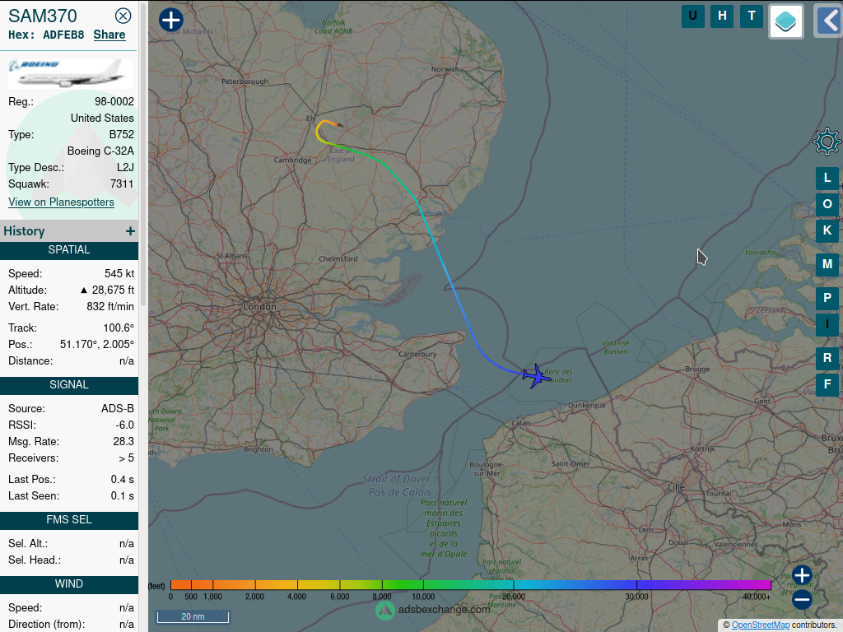Toggle the T map button

(752, 16)
